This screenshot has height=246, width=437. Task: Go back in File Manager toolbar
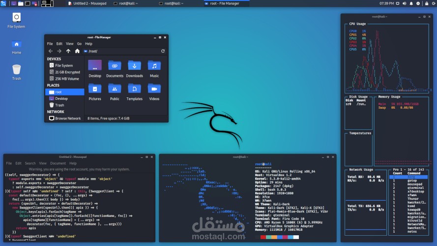51,51
